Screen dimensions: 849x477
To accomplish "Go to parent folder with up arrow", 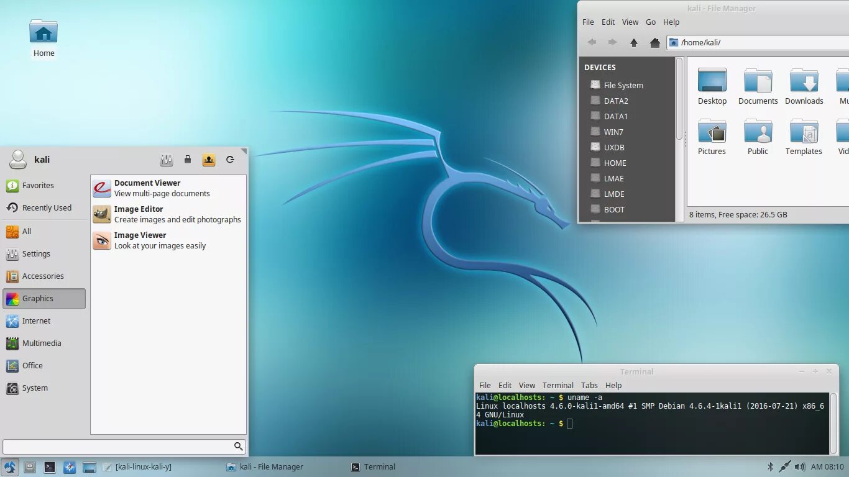I will click(634, 42).
